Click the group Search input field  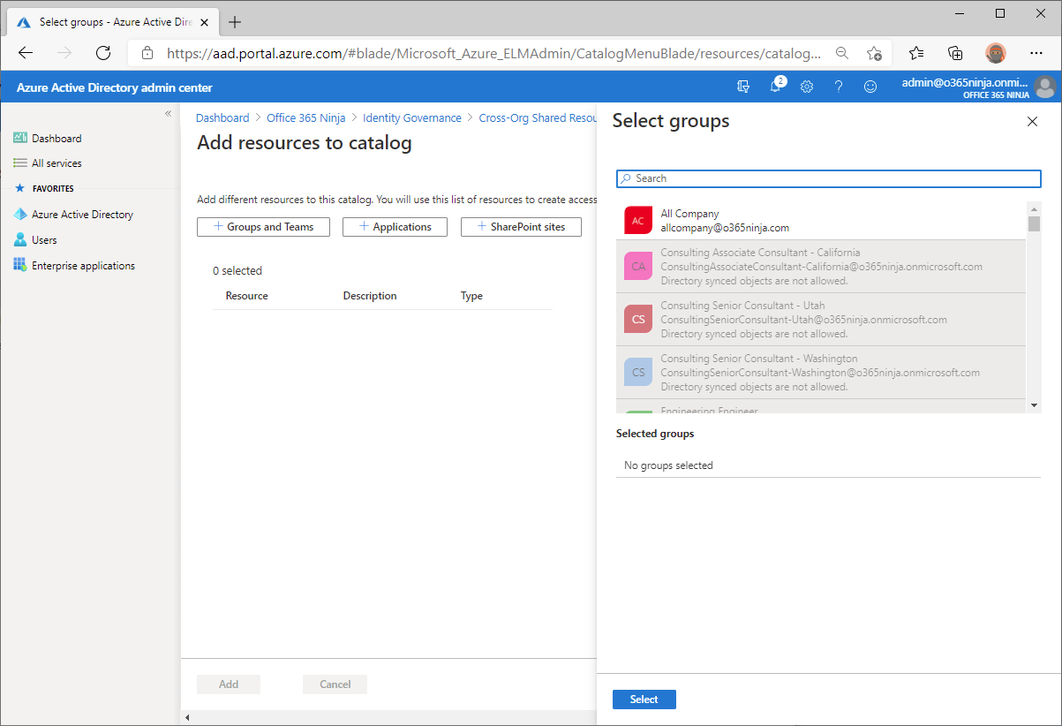(x=828, y=178)
